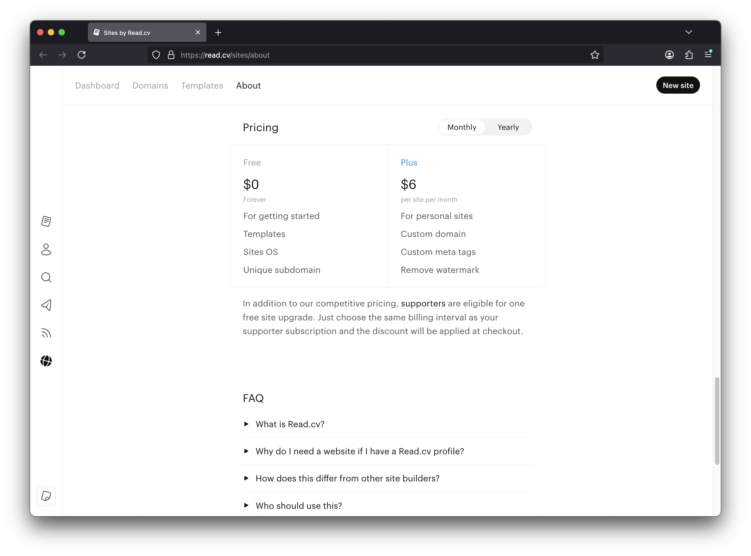Open a new tab with the plus icon

pos(218,33)
